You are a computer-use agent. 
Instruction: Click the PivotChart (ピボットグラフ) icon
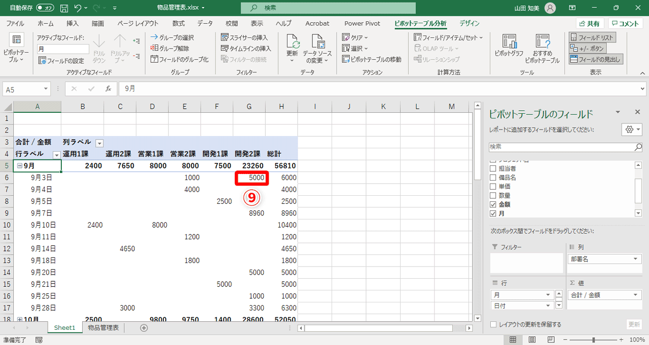tap(509, 42)
